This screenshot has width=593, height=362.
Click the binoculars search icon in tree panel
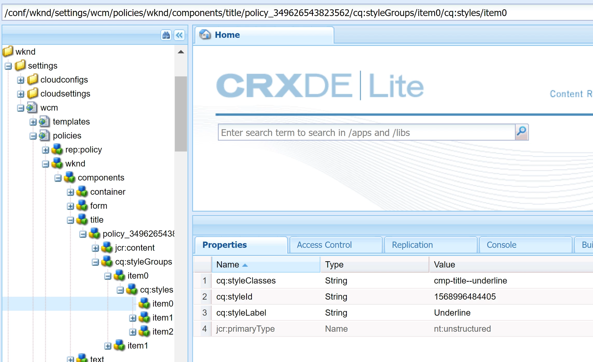coord(166,35)
